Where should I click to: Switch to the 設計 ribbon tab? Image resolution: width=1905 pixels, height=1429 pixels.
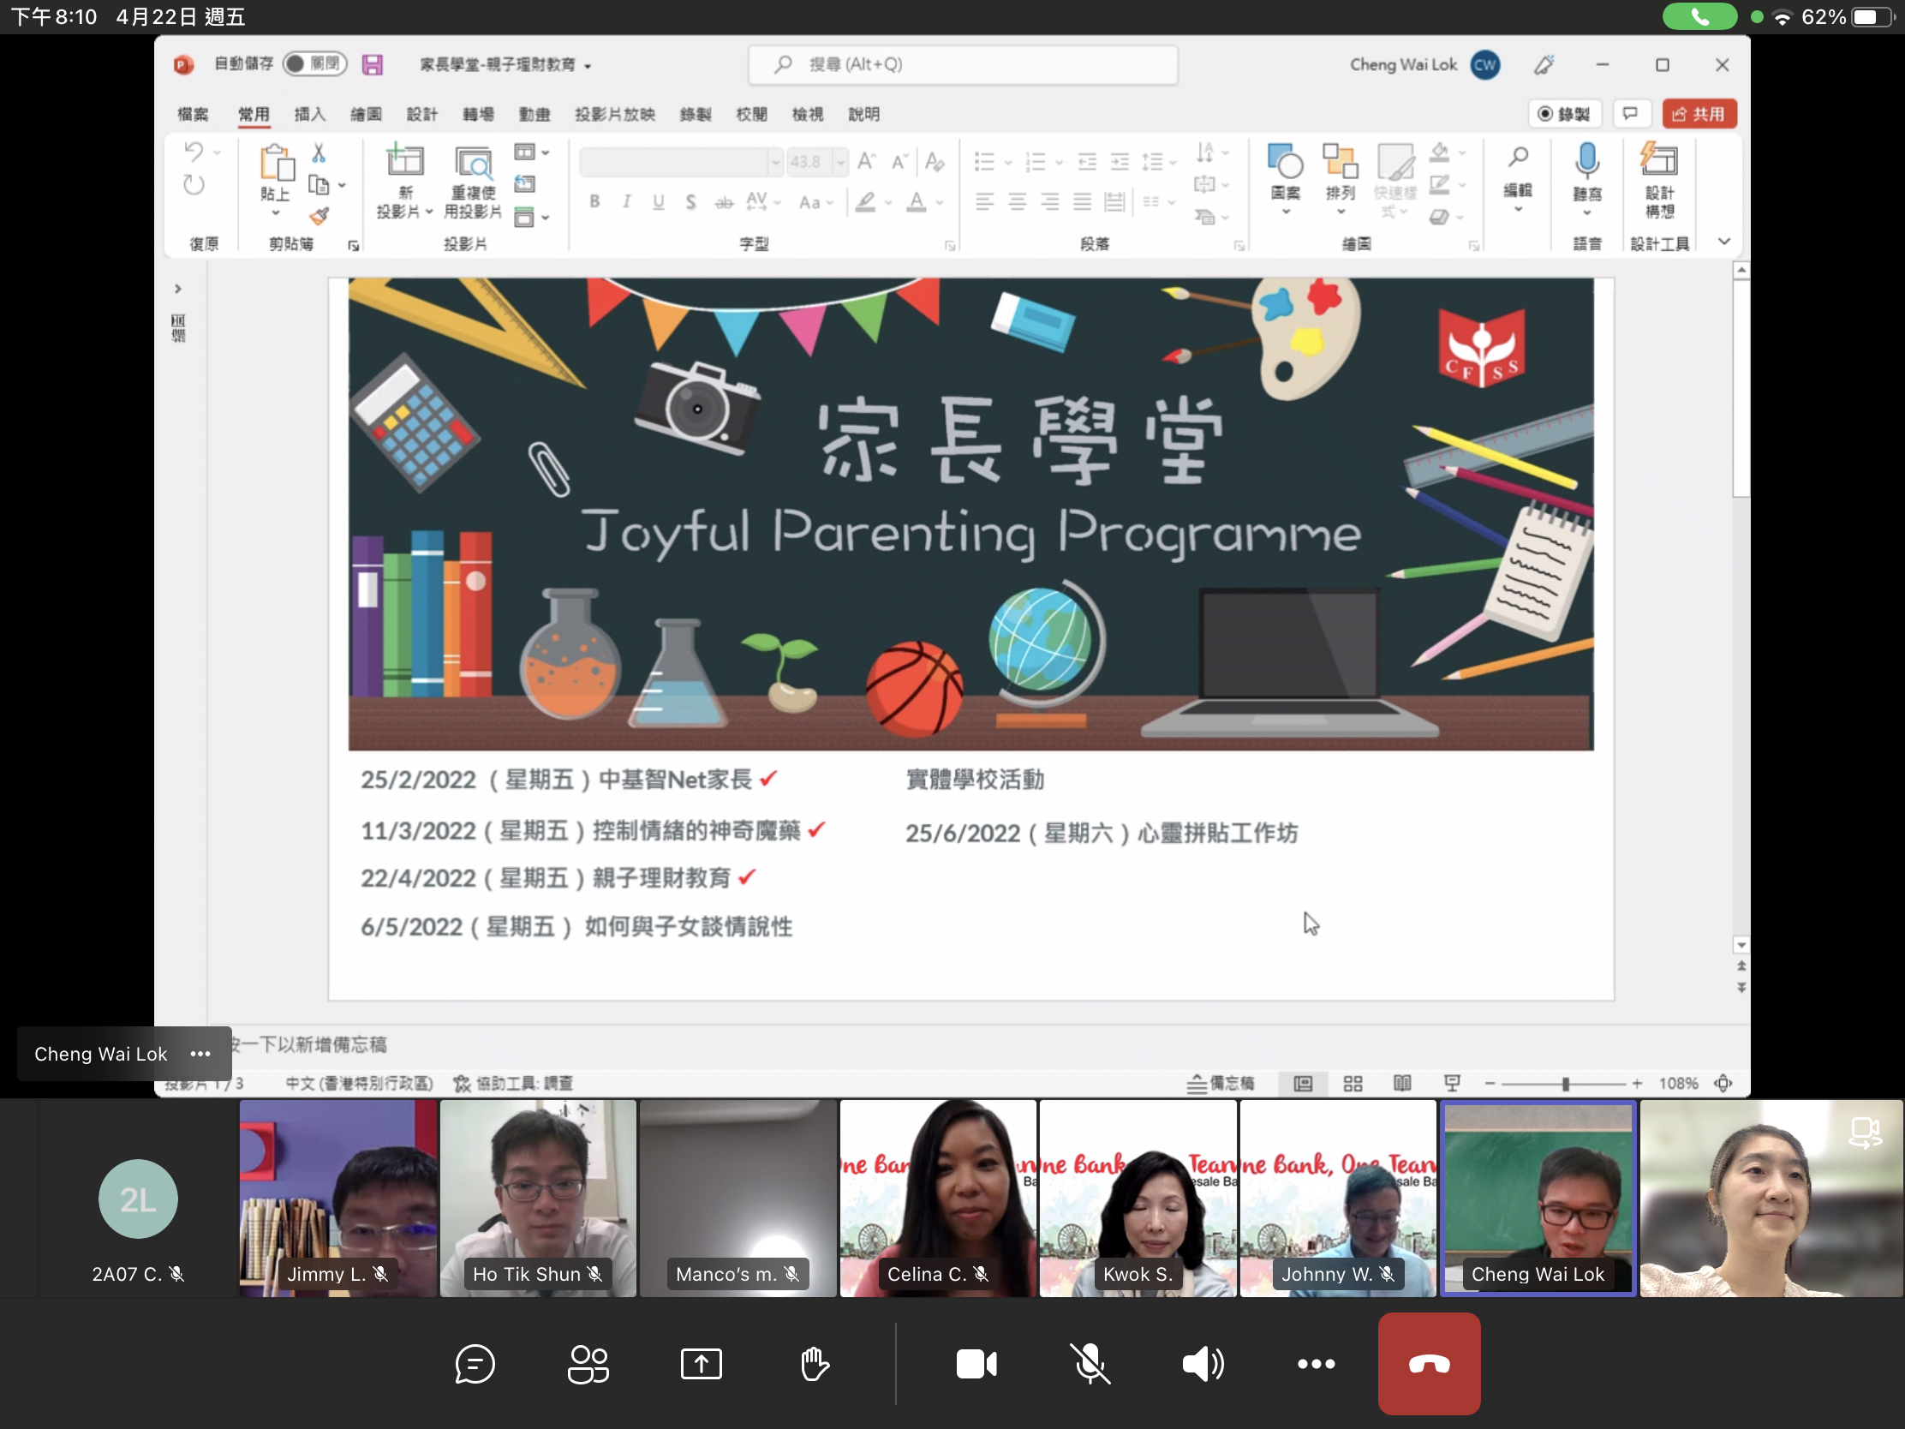pyautogui.click(x=421, y=115)
